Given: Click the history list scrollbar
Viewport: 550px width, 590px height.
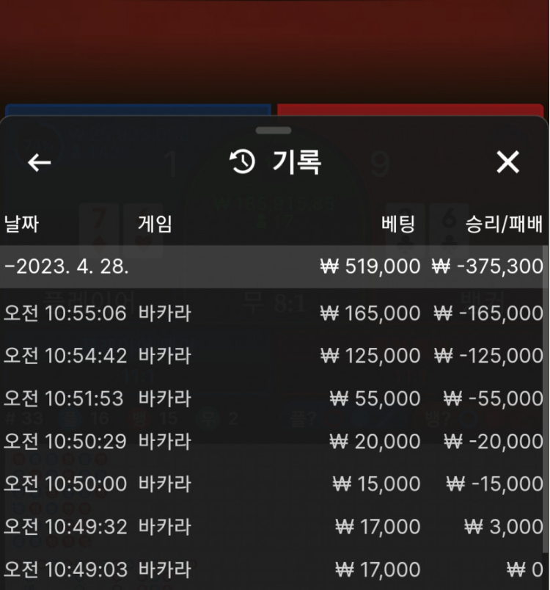Looking at the screenshot, I should click(546, 399).
